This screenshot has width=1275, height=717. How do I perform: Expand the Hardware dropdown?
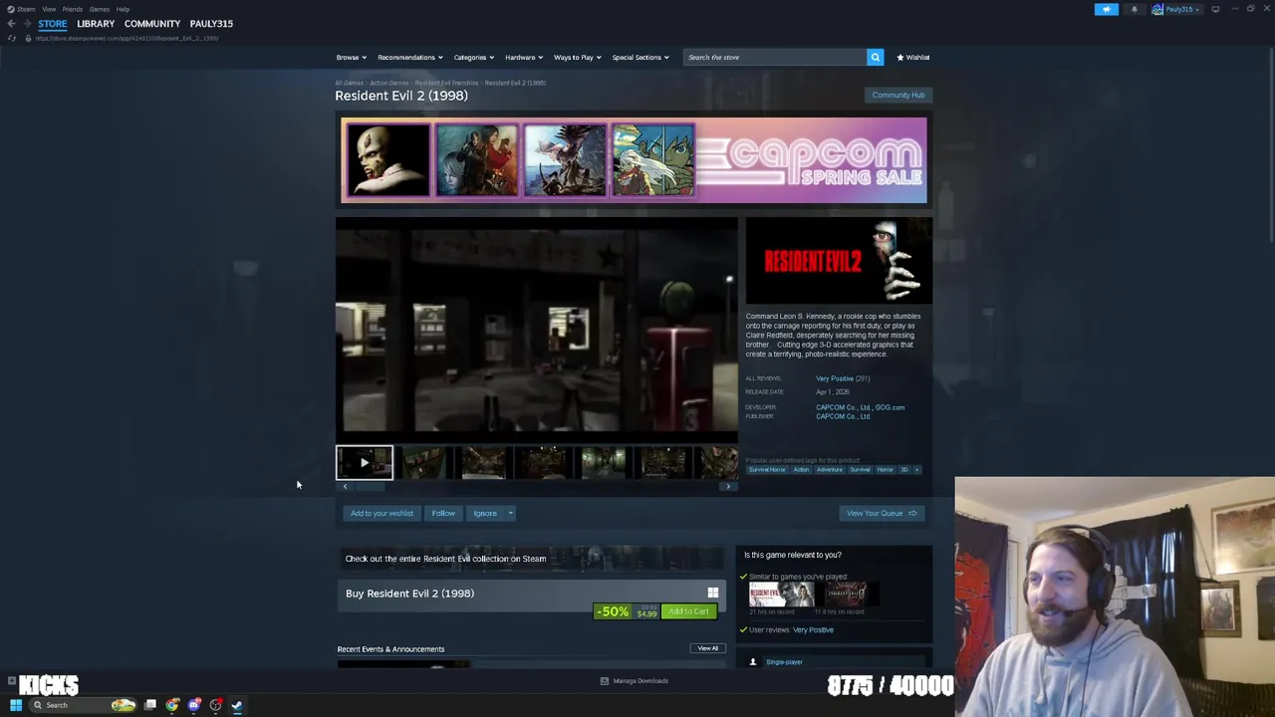pyautogui.click(x=524, y=57)
